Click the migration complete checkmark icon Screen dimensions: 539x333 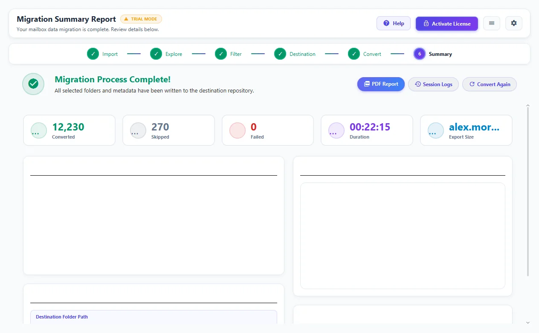point(33,84)
